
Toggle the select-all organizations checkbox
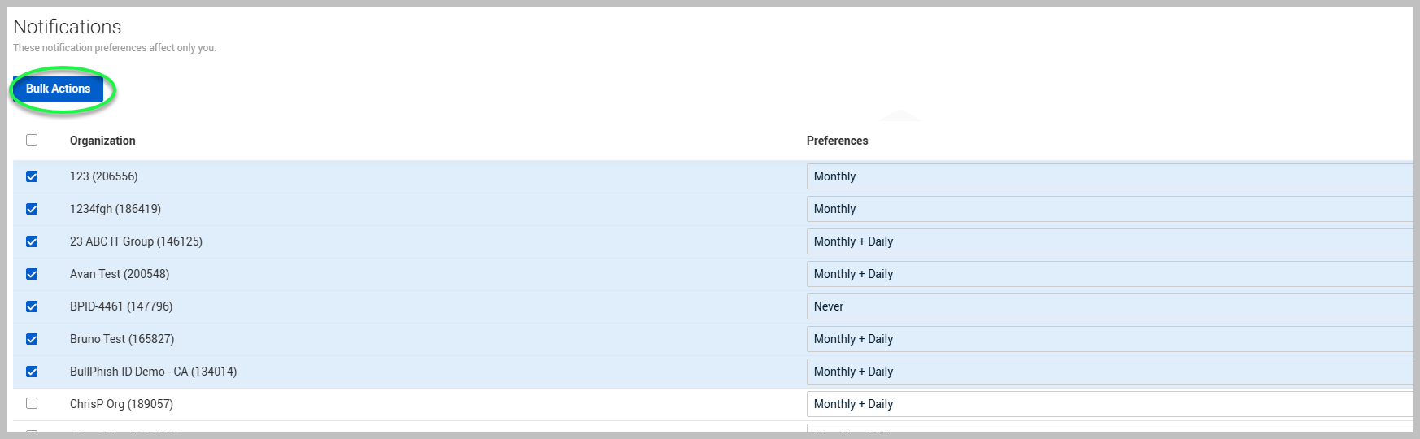coord(32,140)
